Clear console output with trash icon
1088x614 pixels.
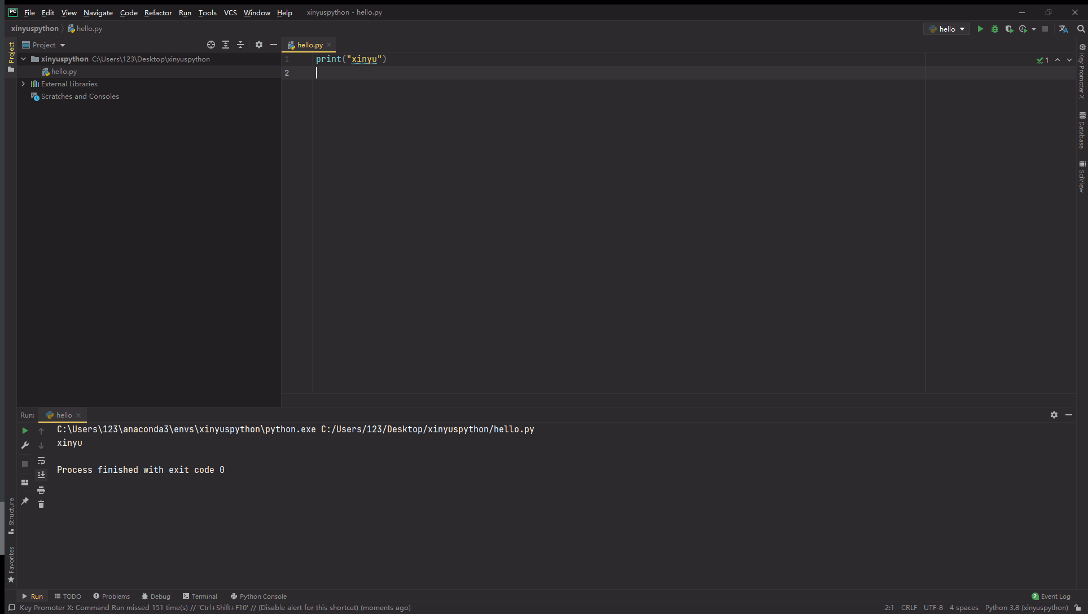click(41, 504)
